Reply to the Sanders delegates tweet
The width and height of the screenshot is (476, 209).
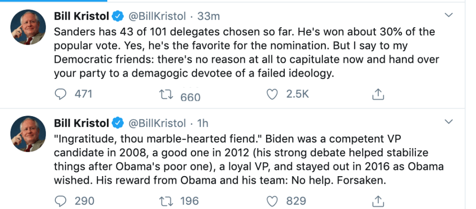pyautogui.click(x=61, y=94)
